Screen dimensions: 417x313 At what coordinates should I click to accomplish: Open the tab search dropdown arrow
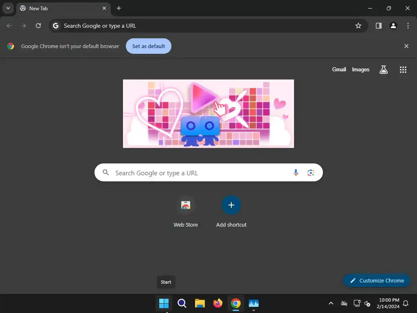pyautogui.click(x=8, y=8)
